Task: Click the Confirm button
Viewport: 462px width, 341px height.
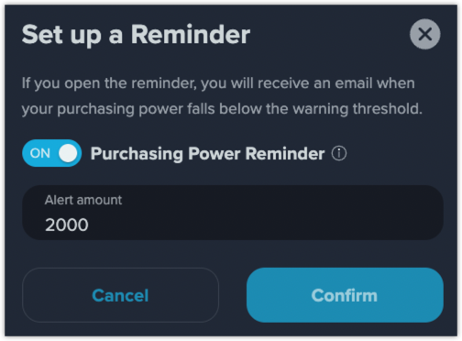Action: point(345,295)
